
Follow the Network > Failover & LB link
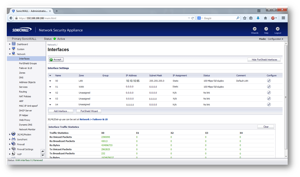pos(94,119)
